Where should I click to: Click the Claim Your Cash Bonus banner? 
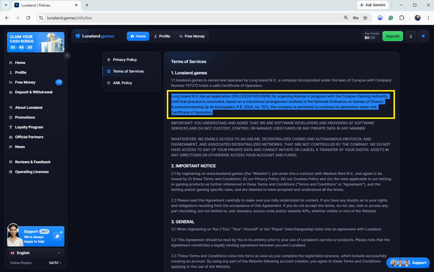[36, 42]
